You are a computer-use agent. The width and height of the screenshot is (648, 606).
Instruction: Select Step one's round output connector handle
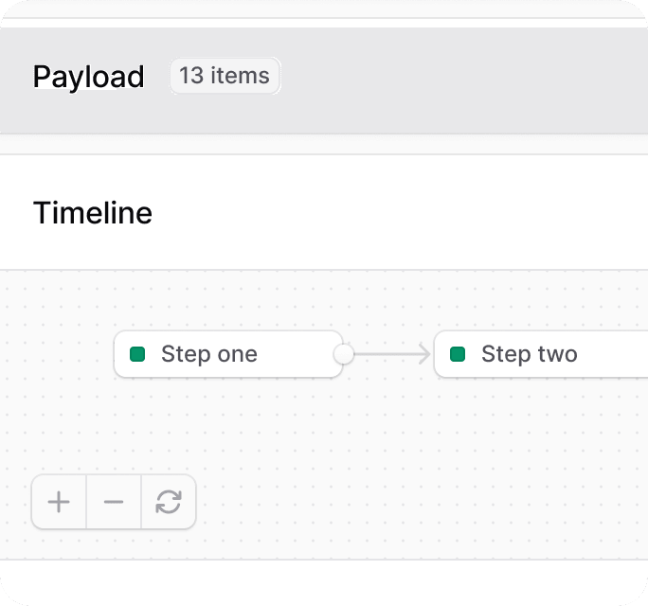[x=344, y=354]
